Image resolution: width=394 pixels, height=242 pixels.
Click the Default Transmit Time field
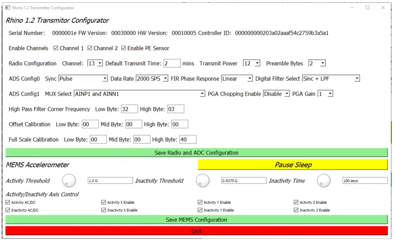click(172, 63)
